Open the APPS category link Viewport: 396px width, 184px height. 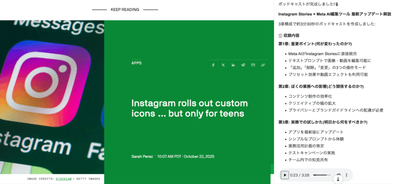pos(136,63)
